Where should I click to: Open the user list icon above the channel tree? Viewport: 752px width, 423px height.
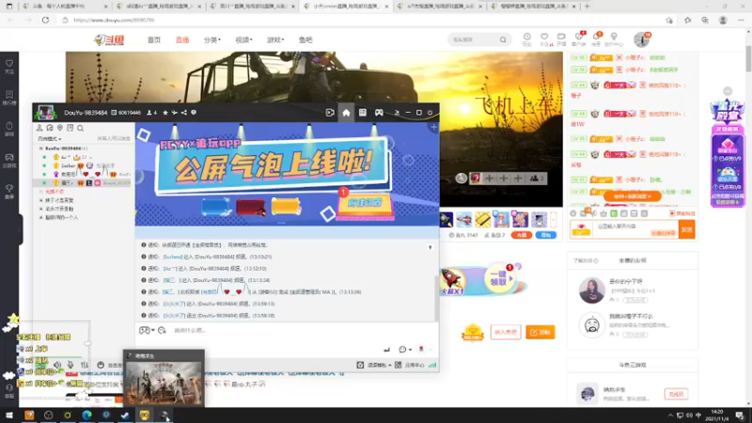pos(39,128)
